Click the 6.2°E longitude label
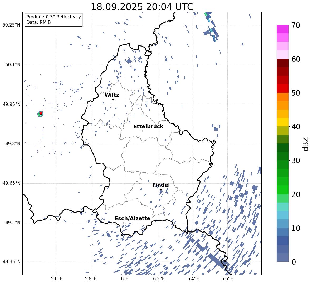312x284 pixels. (x=159, y=279)
